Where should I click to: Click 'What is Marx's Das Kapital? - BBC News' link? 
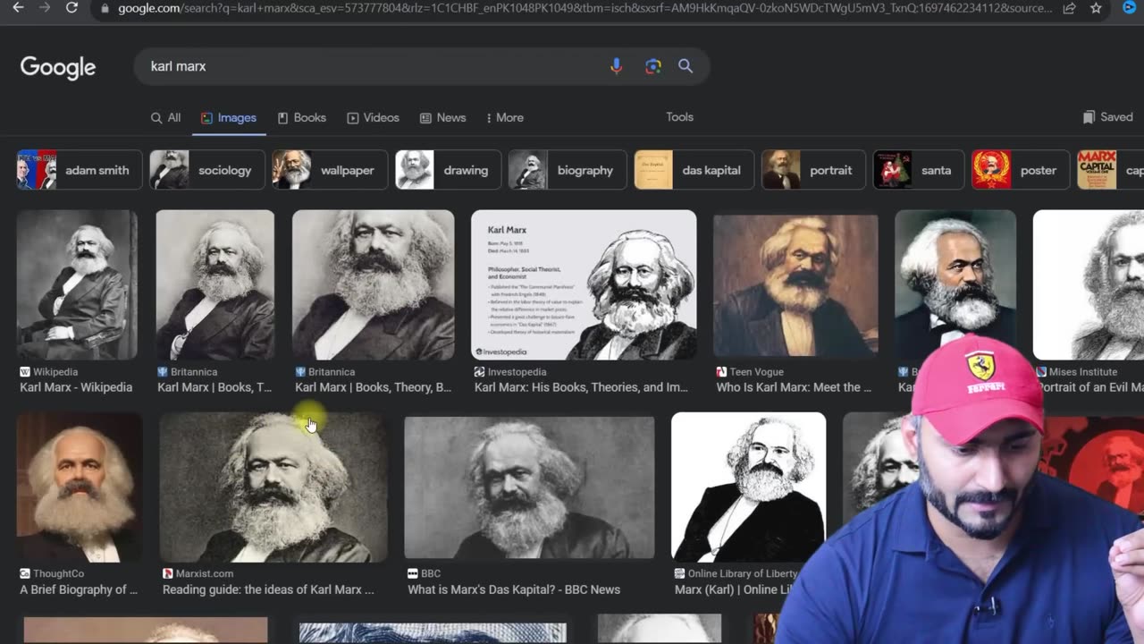coord(514,589)
